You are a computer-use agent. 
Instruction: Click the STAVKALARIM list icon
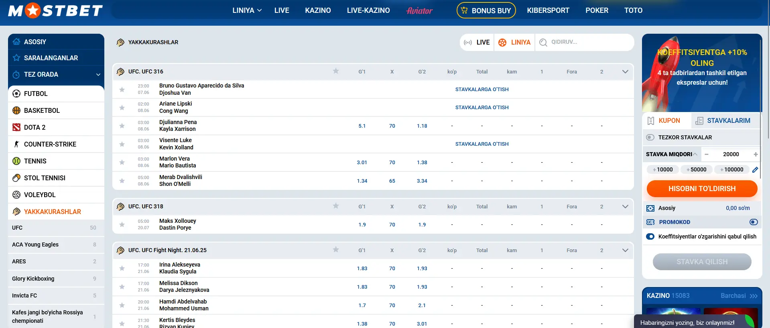click(x=699, y=121)
